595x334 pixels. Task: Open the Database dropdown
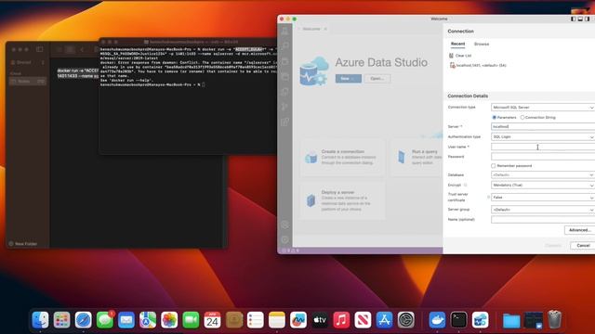tap(543, 175)
